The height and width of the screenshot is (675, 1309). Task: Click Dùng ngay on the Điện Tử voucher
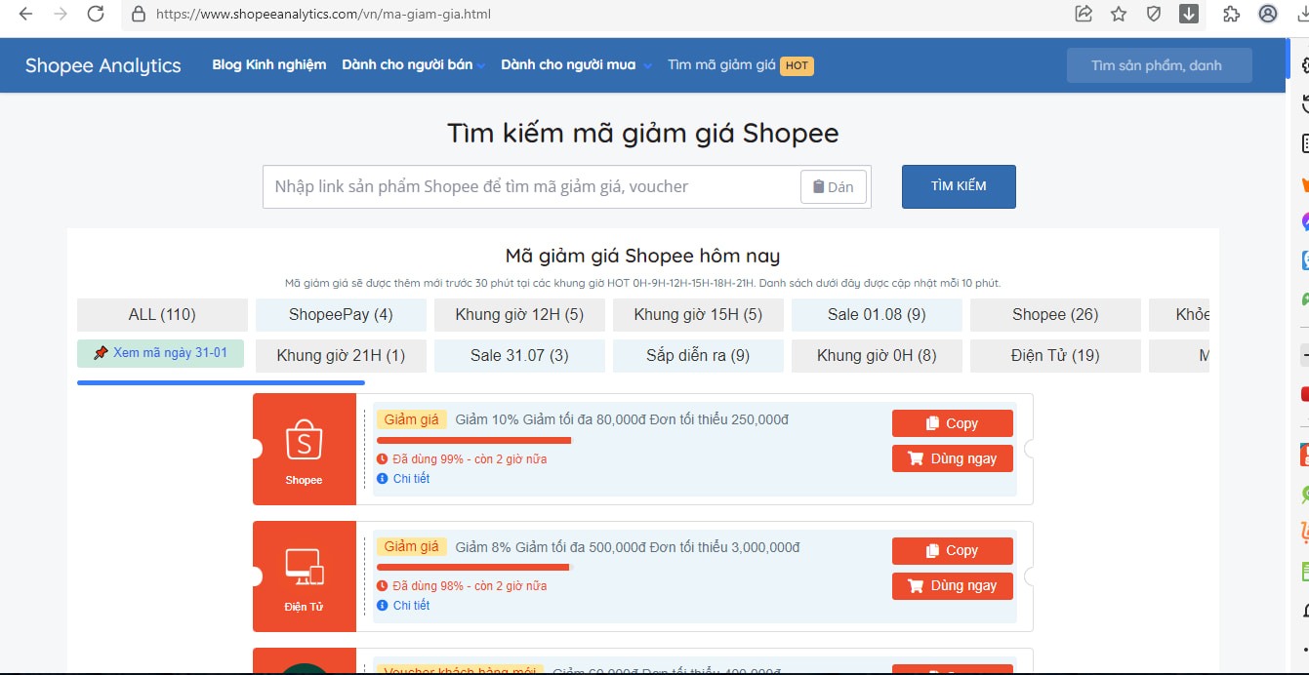[952, 586]
